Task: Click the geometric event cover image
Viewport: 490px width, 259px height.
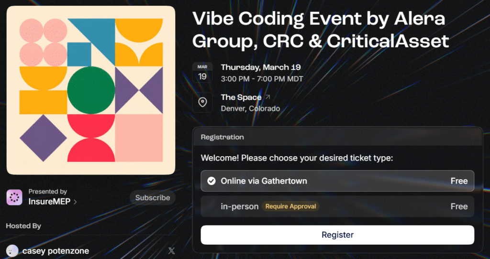Action: (91, 90)
